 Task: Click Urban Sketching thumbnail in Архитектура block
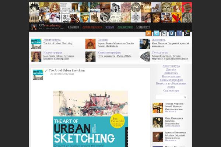tap(36, 44)
